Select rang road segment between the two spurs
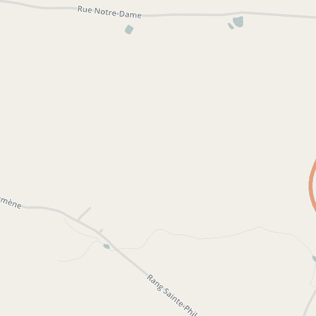 [x=88, y=227]
